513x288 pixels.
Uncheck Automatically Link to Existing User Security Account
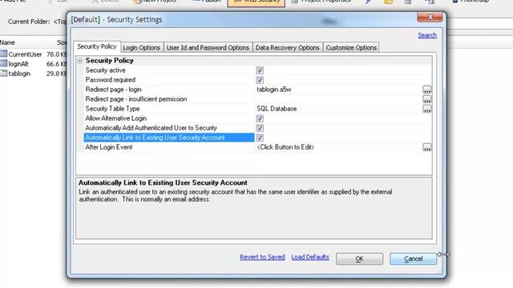tap(260, 138)
